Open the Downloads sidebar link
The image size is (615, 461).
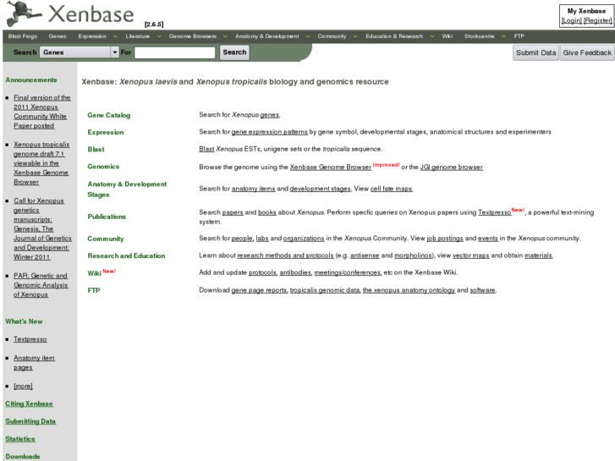point(22,456)
